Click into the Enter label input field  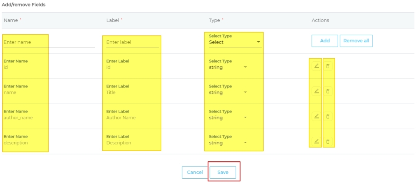click(x=132, y=42)
